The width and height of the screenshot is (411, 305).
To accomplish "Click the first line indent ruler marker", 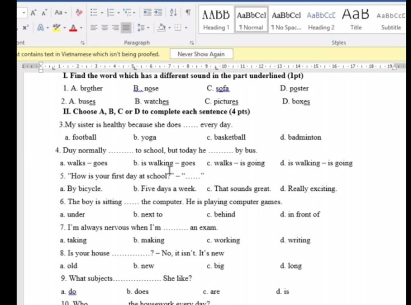I will point(41,64).
